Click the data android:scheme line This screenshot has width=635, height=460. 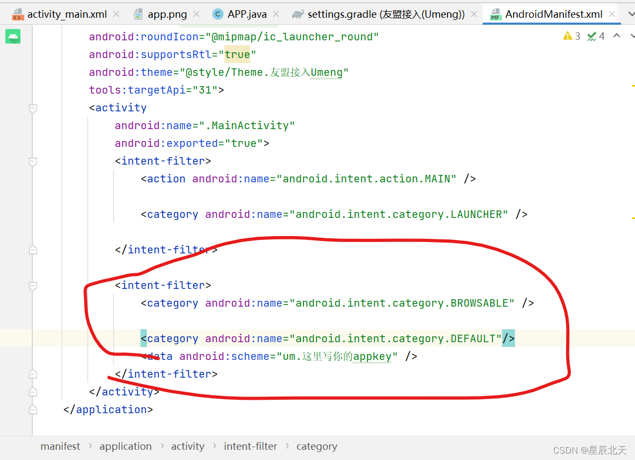pyautogui.click(x=279, y=356)
